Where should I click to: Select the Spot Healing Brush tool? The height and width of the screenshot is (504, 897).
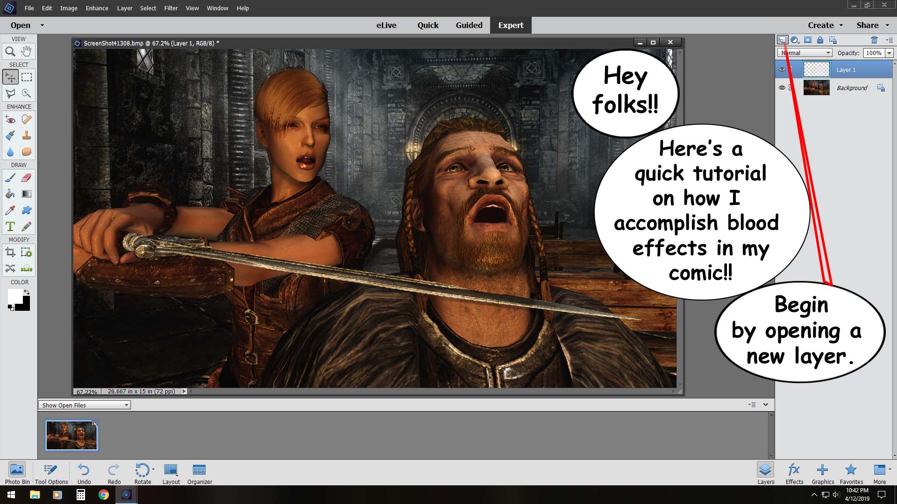coord(27,119)
